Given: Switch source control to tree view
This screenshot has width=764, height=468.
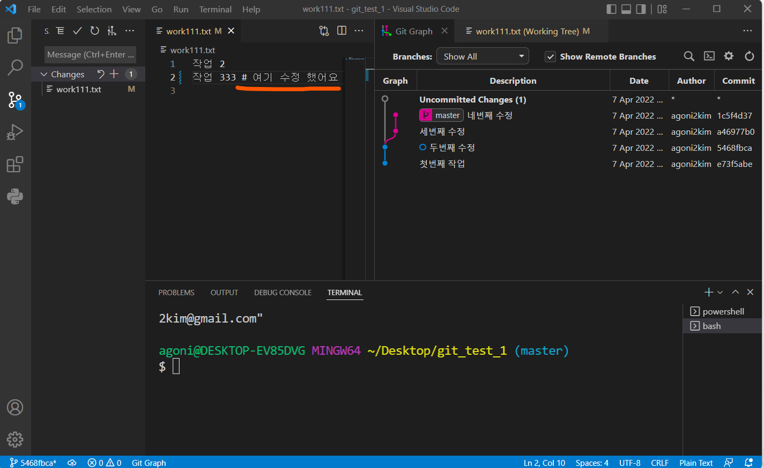Looking at the screenshot, I should coord(60,31).
